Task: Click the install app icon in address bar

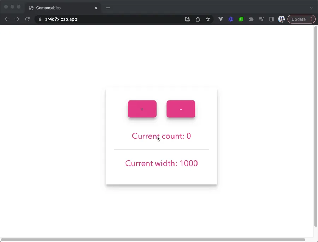Action: (188, 19)
